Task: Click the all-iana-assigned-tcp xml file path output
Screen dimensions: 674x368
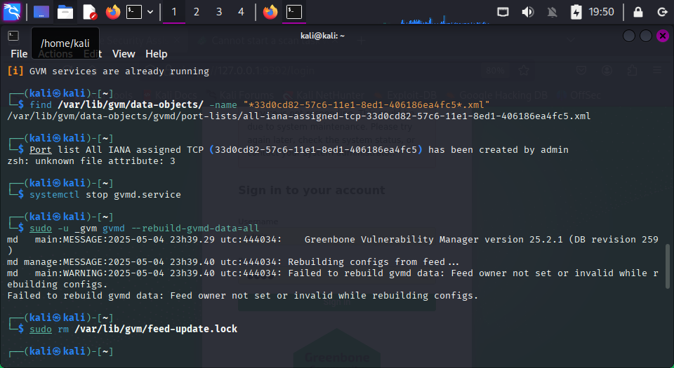Action: [299, 116]
